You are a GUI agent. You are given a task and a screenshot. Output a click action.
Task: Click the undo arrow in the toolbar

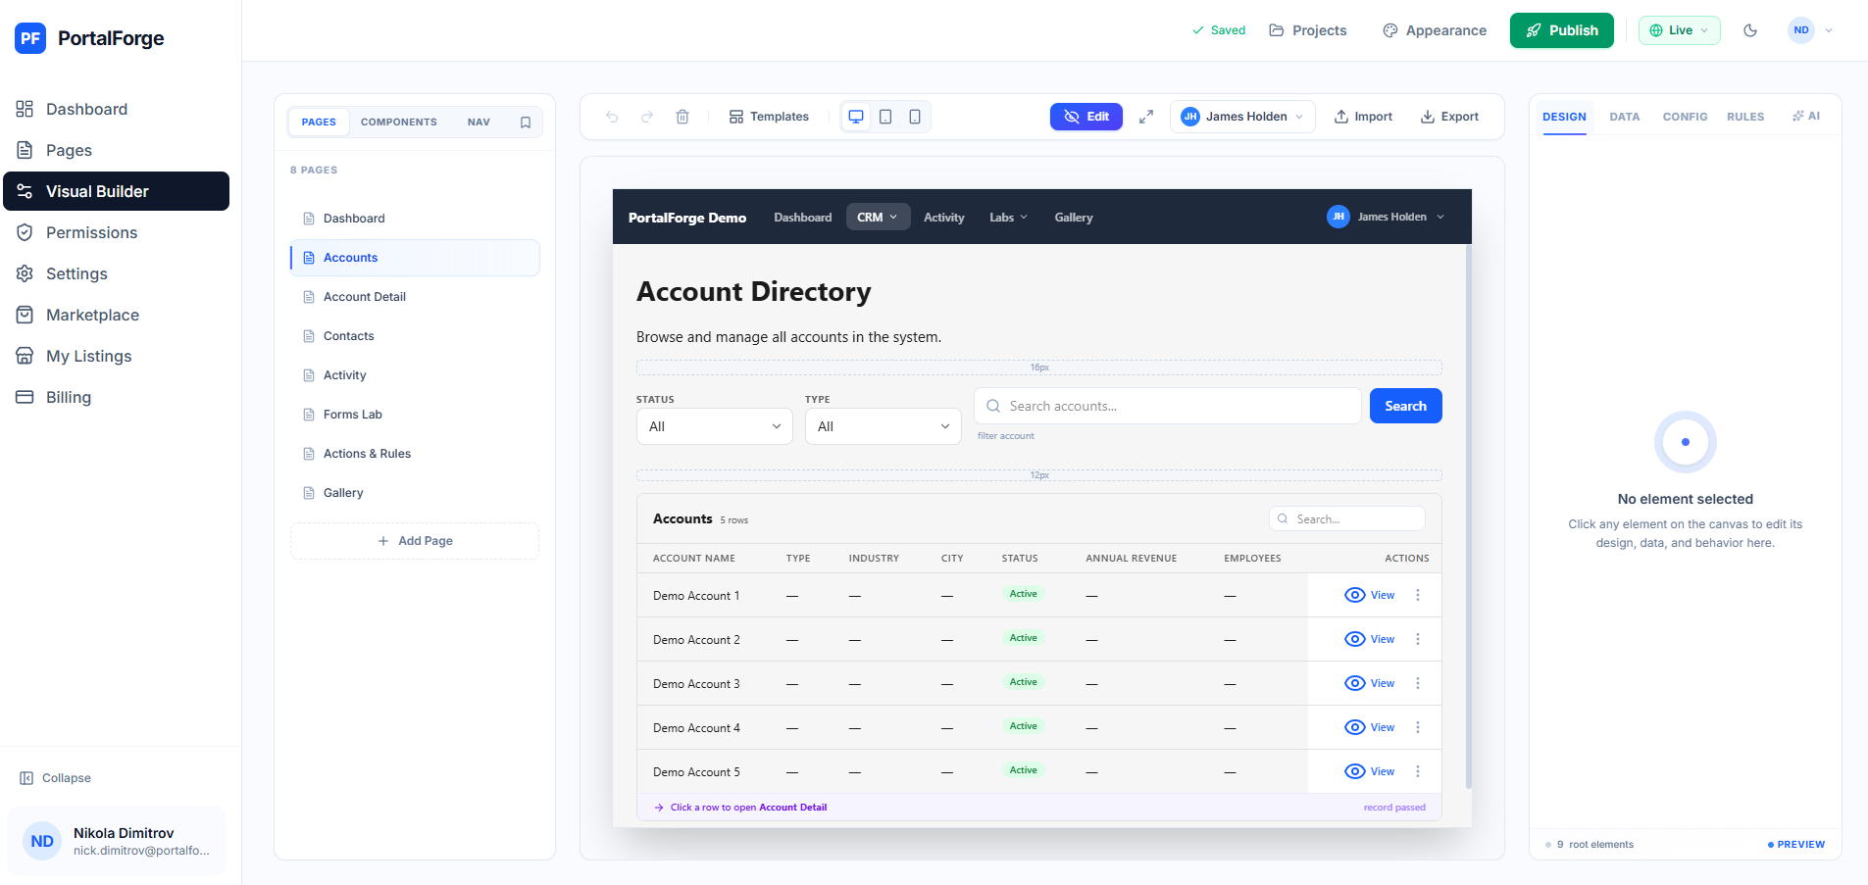[612, 117]
